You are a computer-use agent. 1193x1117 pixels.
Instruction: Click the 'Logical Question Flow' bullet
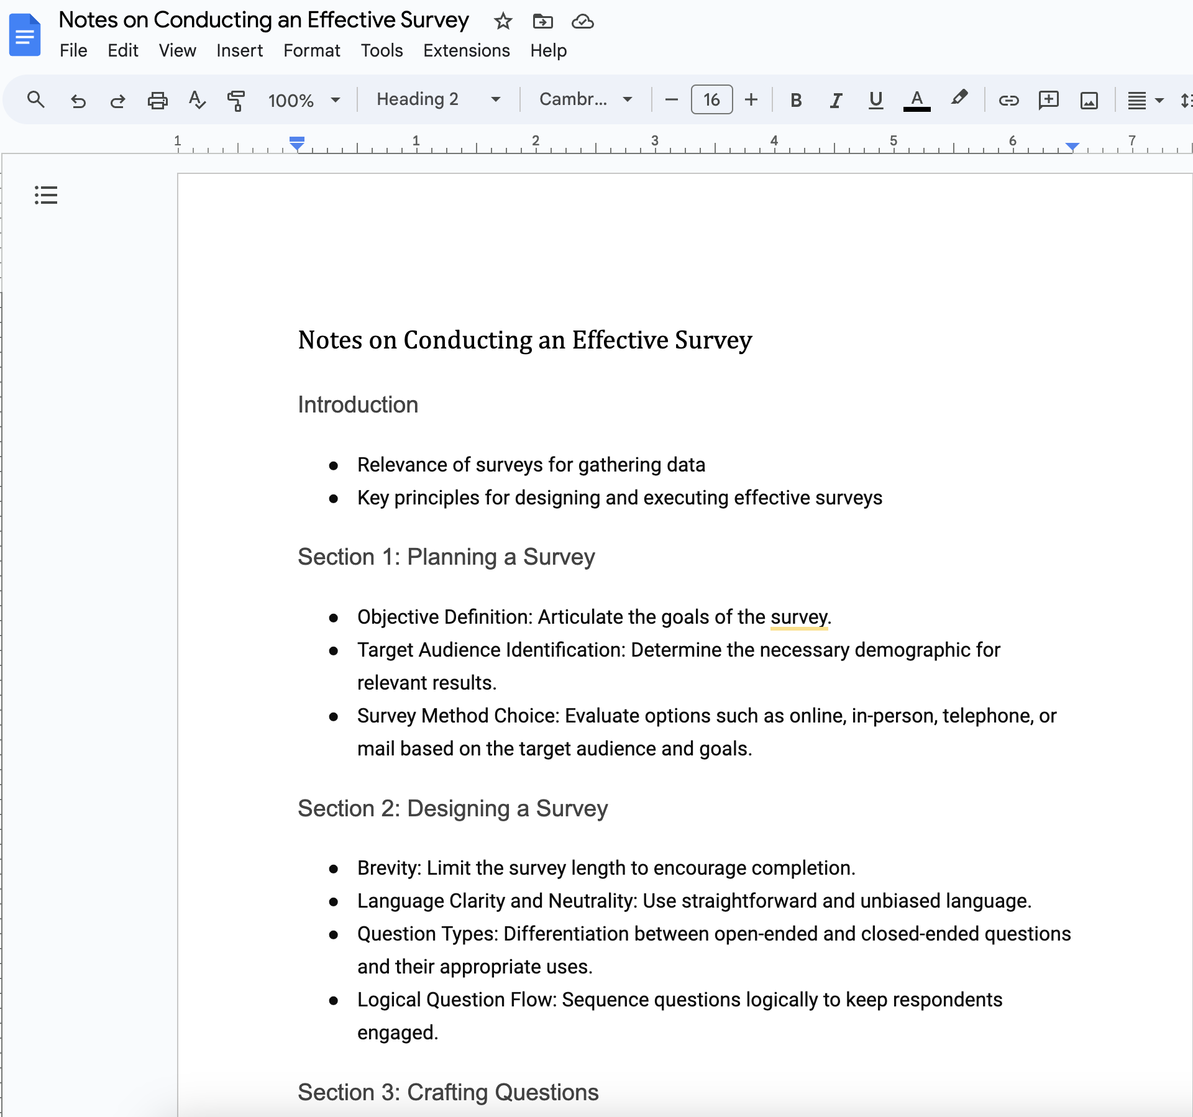(680, 1016)
